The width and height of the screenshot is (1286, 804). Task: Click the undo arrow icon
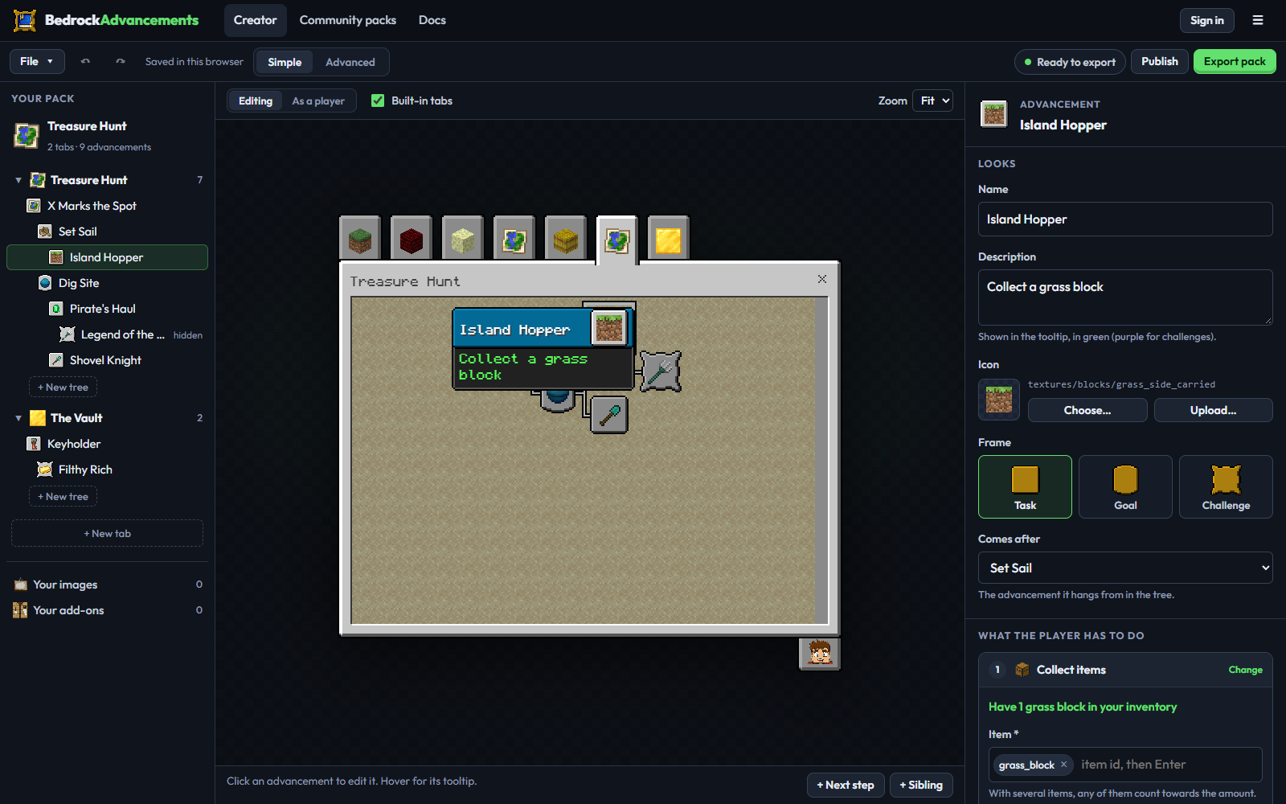tap(85, 61)
